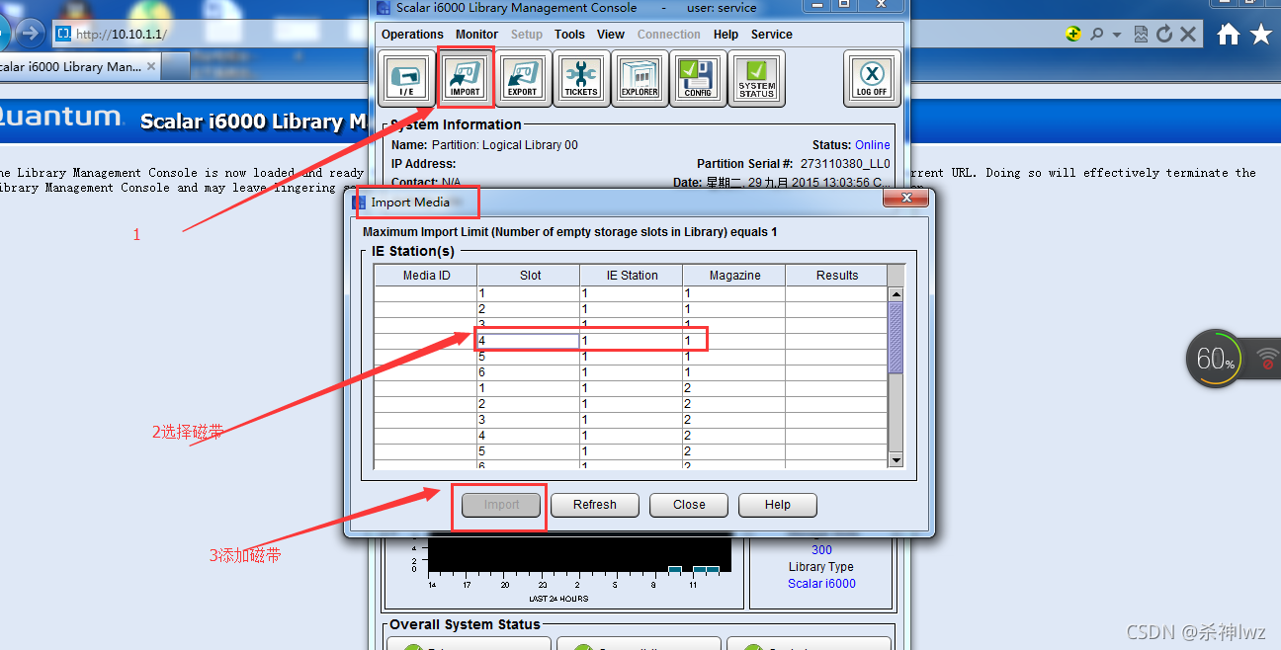Image resolution: width=1281 pixels, height=650 pixels.
Task: Open the Help menu in the menu bar
Action: point(726,35)
